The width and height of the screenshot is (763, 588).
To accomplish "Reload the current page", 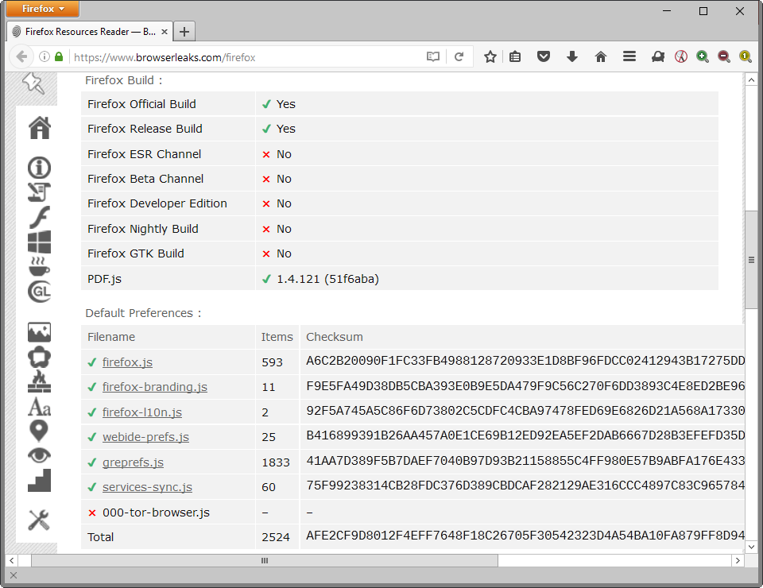I will coord(459,57).
